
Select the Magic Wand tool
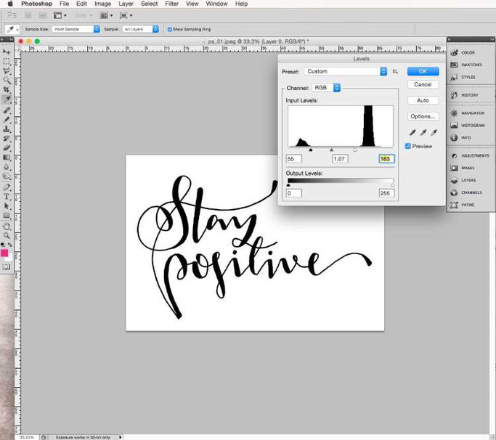(7, 81)
